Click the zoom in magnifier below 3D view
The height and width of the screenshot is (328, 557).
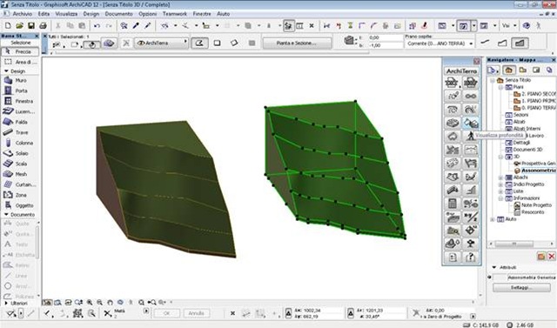click(90, 303)
